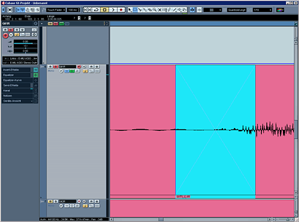
Task: Select the Mute X tool
Action: [x=160, y=10]
